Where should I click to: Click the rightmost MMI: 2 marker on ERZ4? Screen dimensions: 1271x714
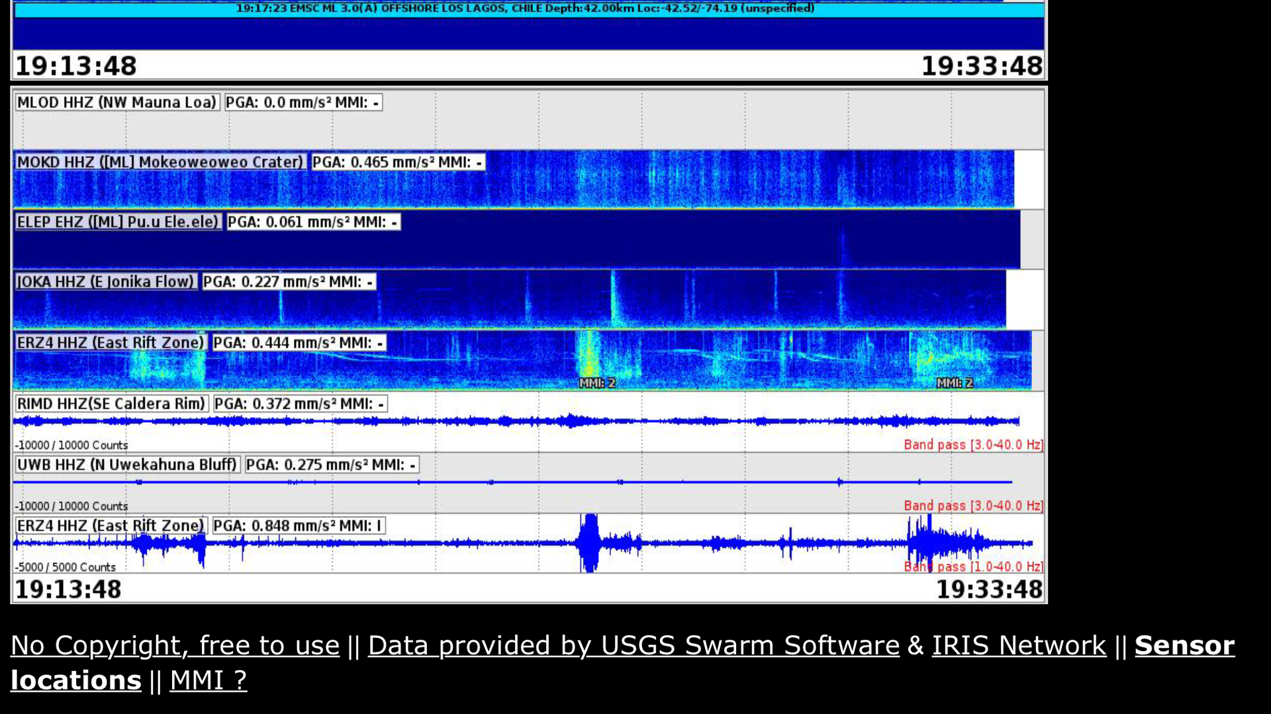coord(954,383)
